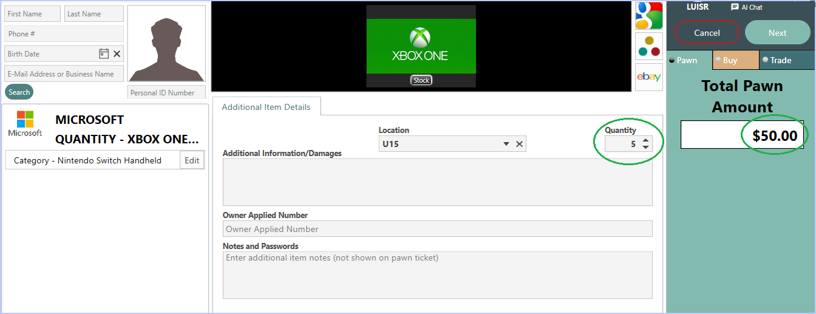Open the Google search icon
Screen dimensions: 816x314
pos(648,15)
